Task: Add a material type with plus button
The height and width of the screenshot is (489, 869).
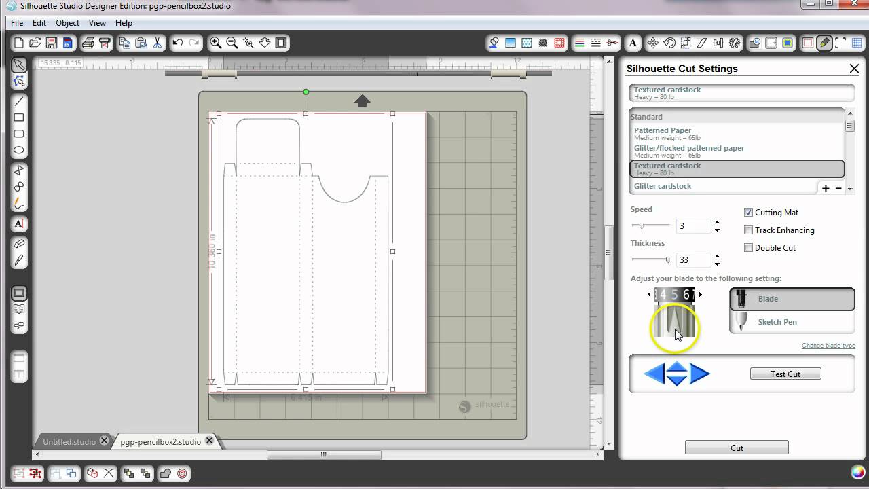Action: coord(826,189)
